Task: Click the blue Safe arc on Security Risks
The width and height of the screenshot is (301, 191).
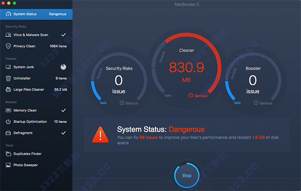Action: point(95,91)
